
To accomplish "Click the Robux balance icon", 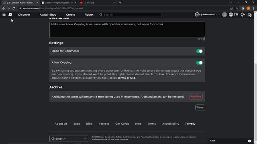I will point(231,14).
